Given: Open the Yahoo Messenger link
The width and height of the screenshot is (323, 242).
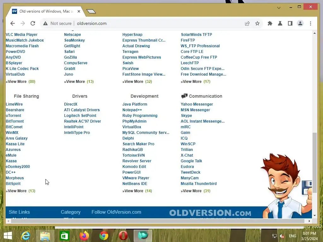Looking at the screenshot, I should [197, 104].
